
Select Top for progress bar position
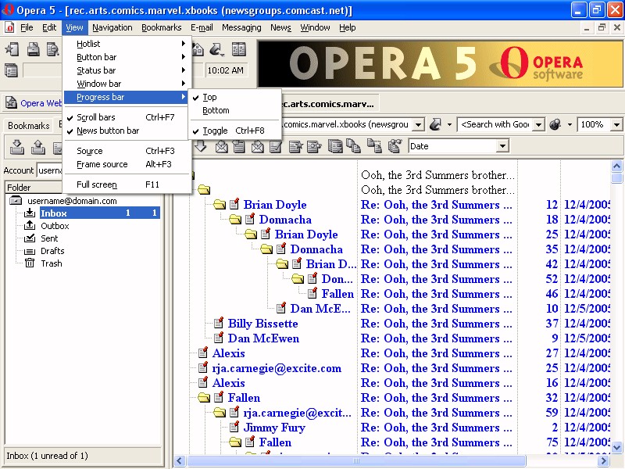click(235, 97)
